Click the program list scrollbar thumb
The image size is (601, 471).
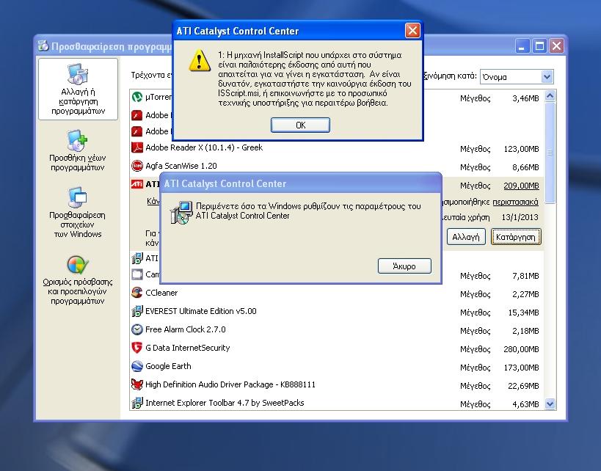550,153
